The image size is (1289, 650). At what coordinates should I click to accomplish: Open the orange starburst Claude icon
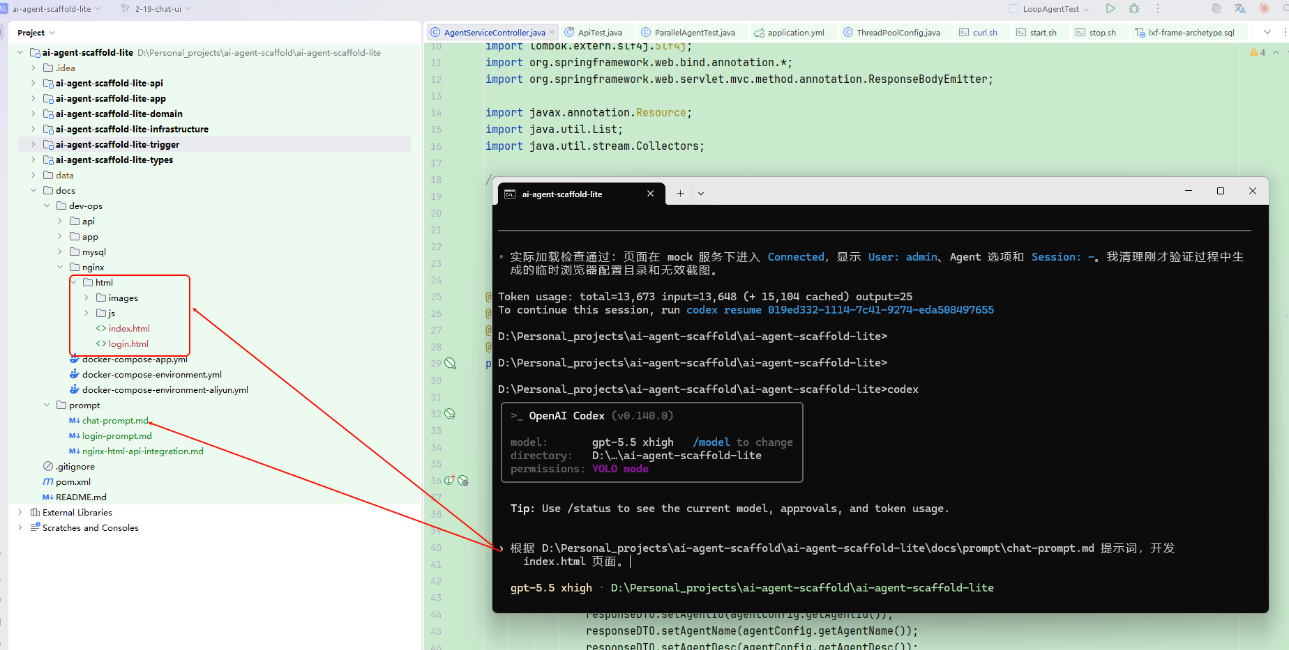1264,8
